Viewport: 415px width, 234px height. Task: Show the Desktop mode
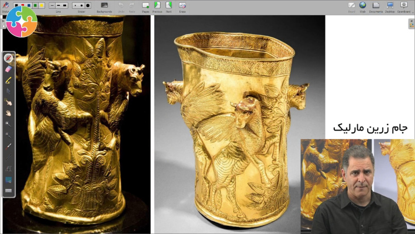pyautogui.click(x=390, y=7)
